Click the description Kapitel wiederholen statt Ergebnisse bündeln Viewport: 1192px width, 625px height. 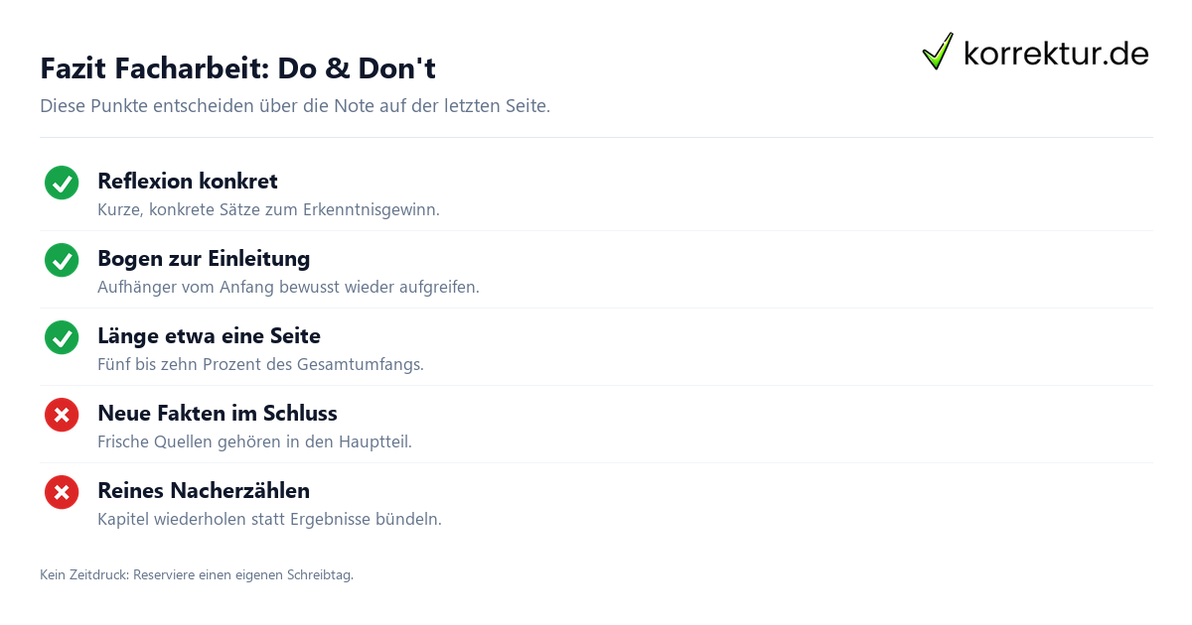[x=269, y=520]
